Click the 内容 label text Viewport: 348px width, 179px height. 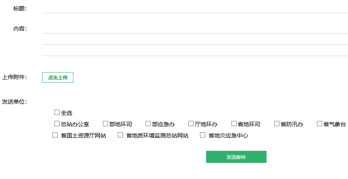pyautogui.click(x=20, y=29)
